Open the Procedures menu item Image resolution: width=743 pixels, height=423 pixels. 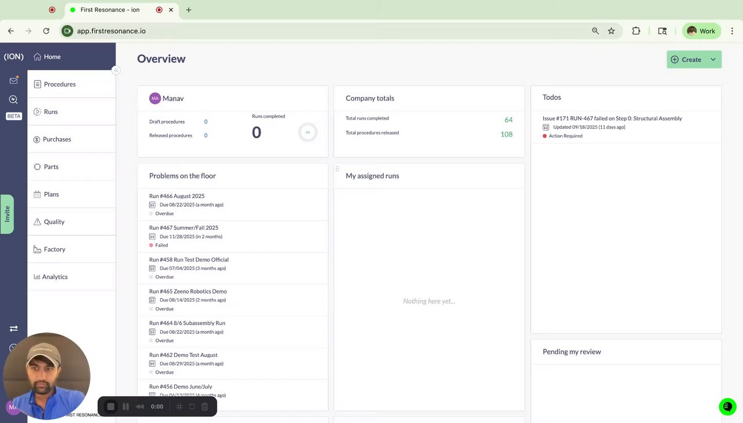71,84
